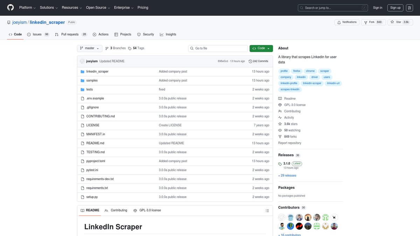The image size is (420, 236).
Task: View the 849 forks link
Action: pos(287,136)
